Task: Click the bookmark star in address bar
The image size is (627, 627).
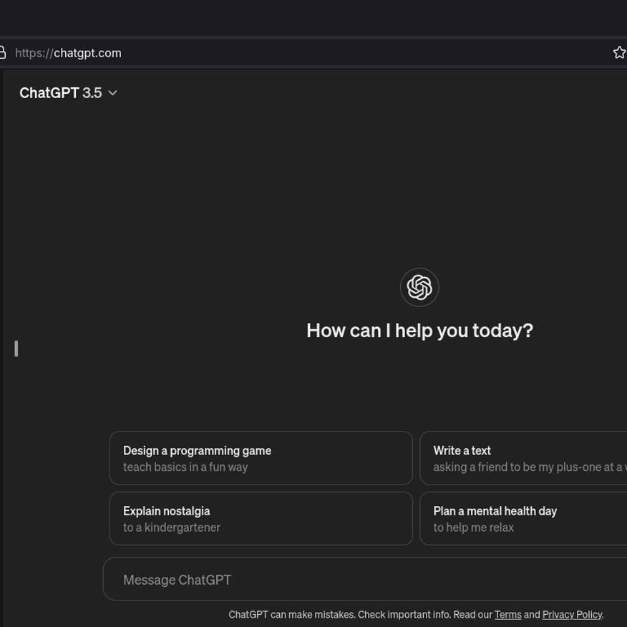Action: [619, 52]
